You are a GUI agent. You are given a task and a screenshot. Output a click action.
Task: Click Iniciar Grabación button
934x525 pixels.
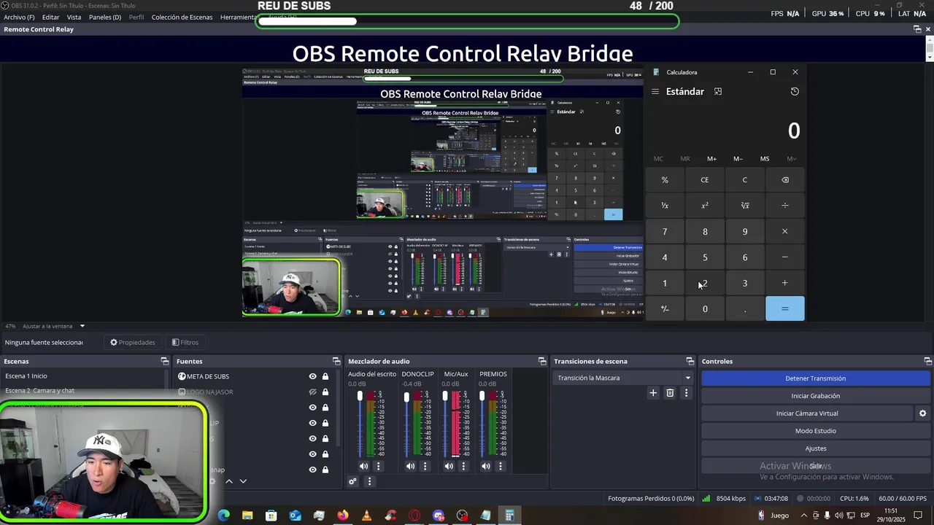click(x=815, y=396)
